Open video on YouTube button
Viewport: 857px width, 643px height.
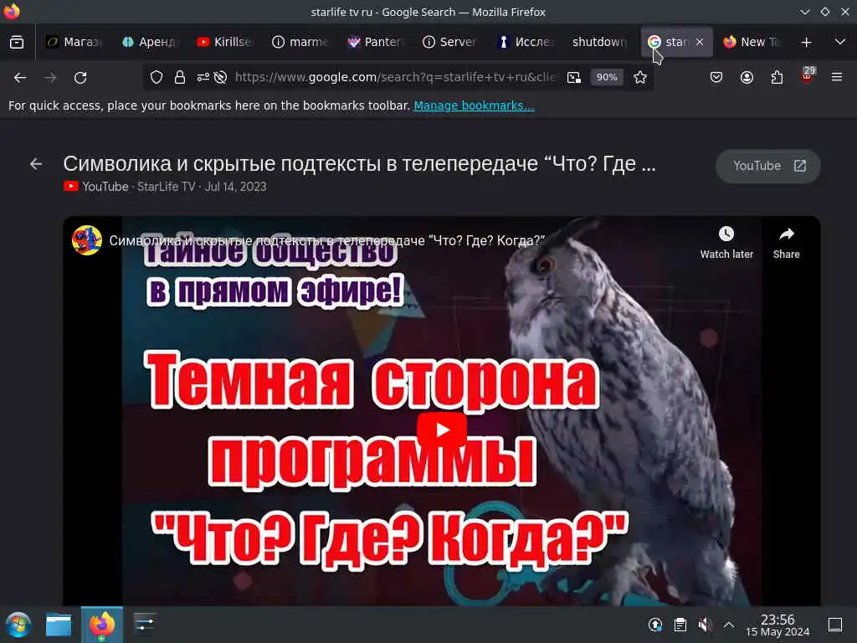click(768, 166)
